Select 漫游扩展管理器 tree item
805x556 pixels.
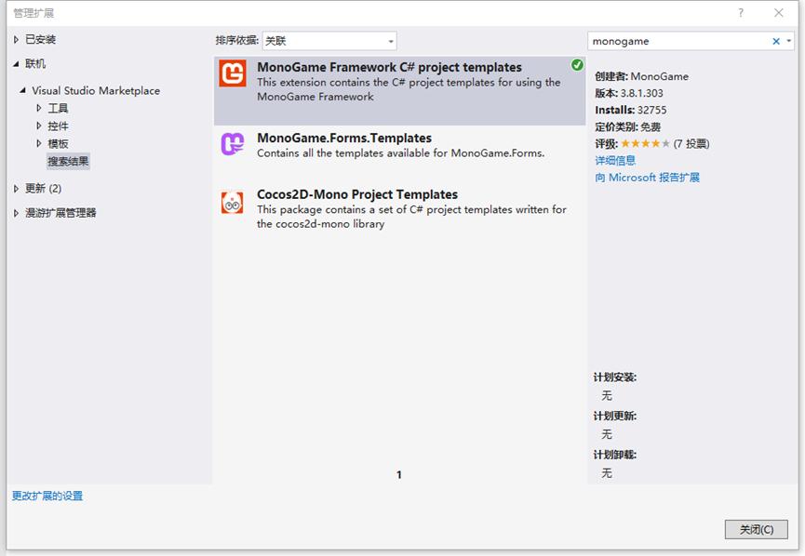[60, 212]
